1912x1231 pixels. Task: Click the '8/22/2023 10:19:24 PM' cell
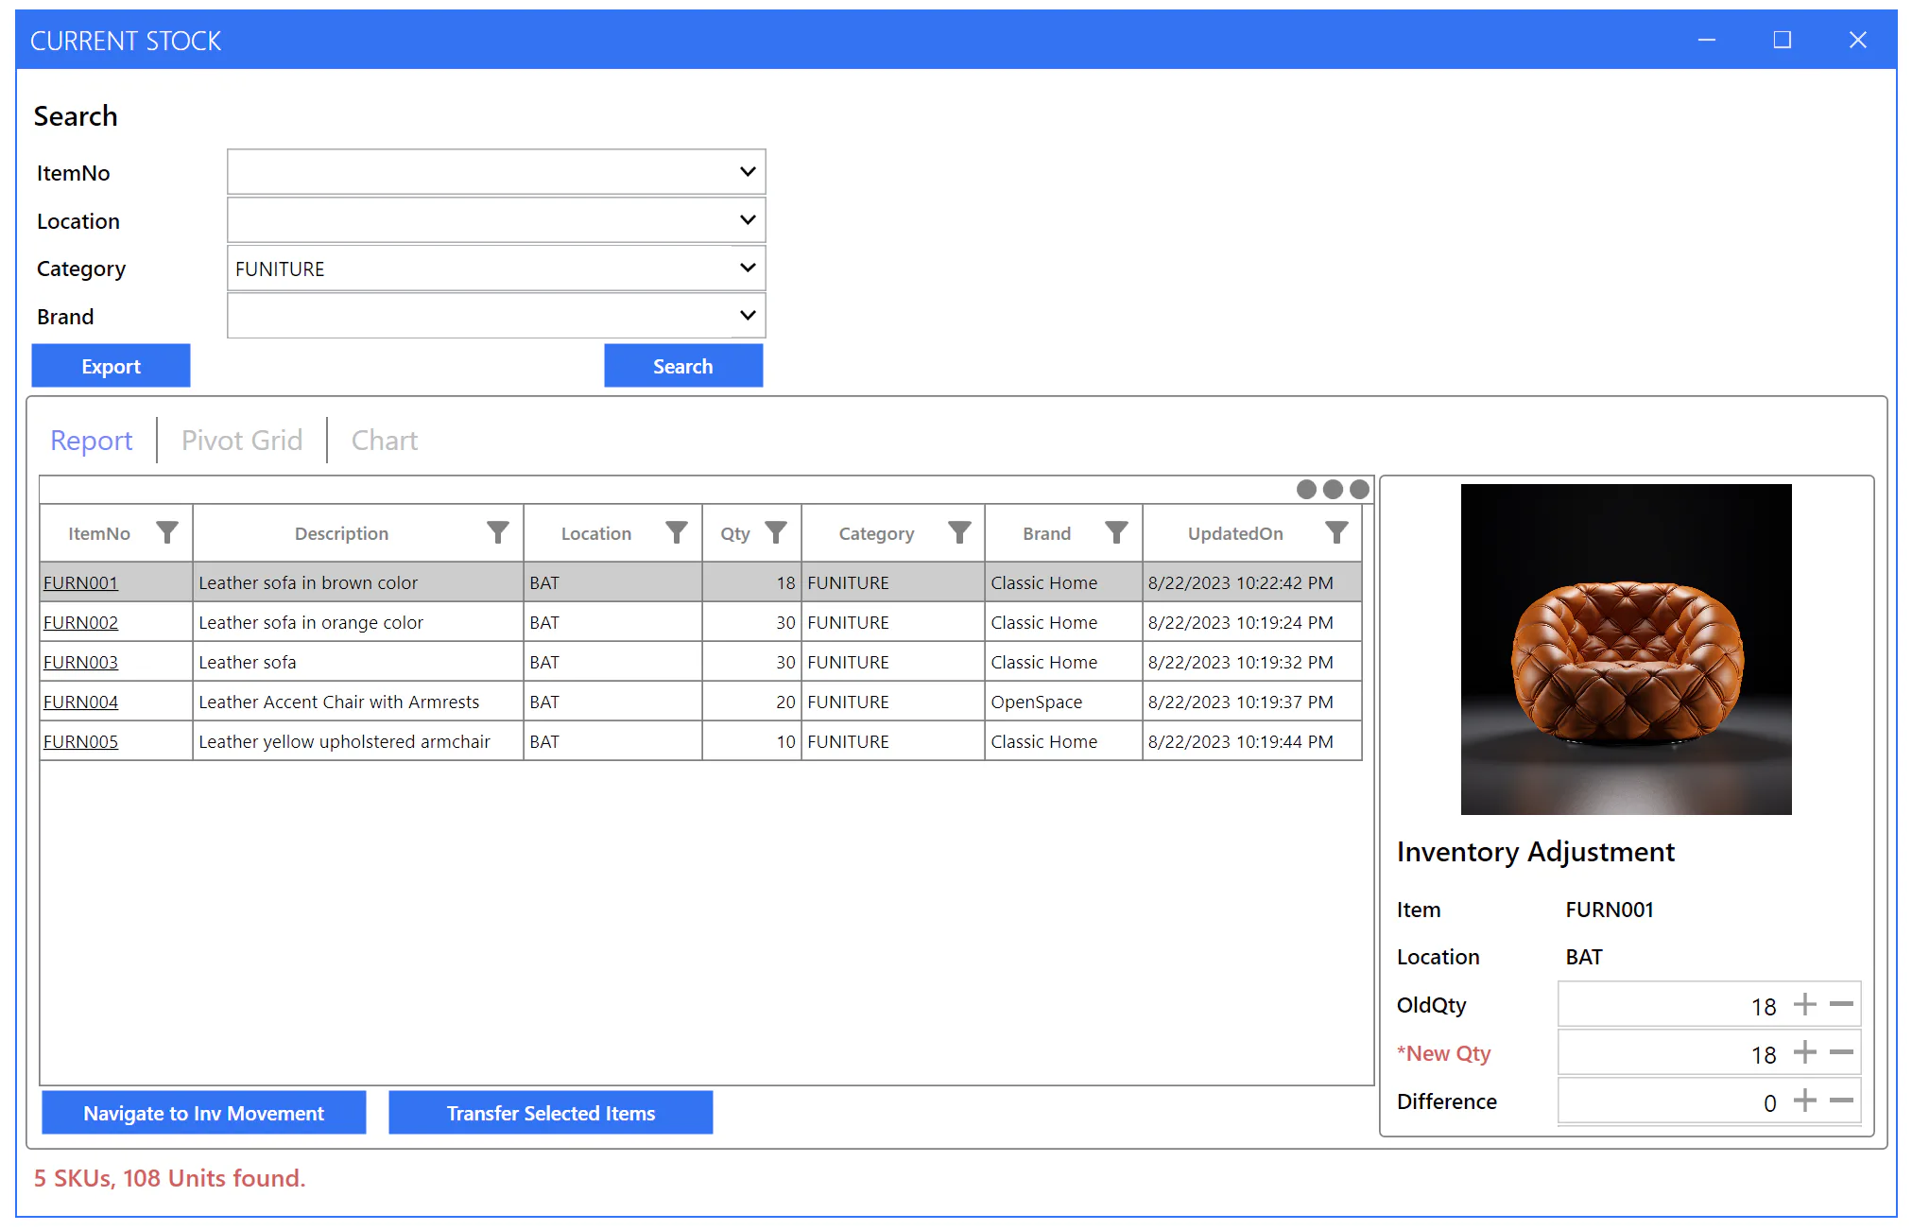pyautogui.click(x=1252, y=623)
